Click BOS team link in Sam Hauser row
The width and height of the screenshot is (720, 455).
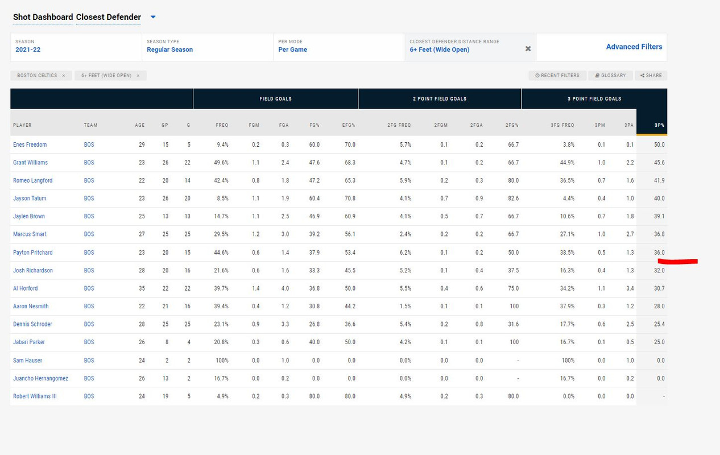pyautogui.click(x=89, y=360)
